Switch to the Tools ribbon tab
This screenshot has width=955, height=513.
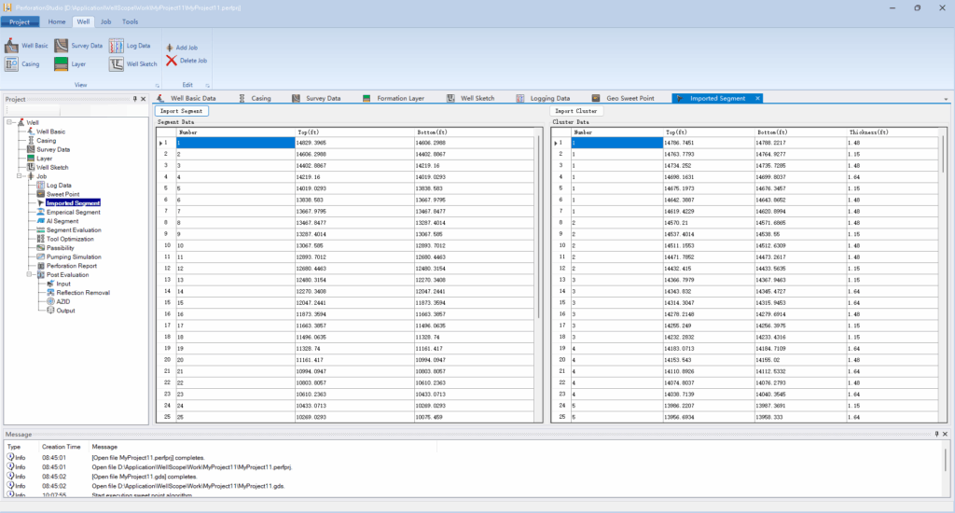pos(130,22)
